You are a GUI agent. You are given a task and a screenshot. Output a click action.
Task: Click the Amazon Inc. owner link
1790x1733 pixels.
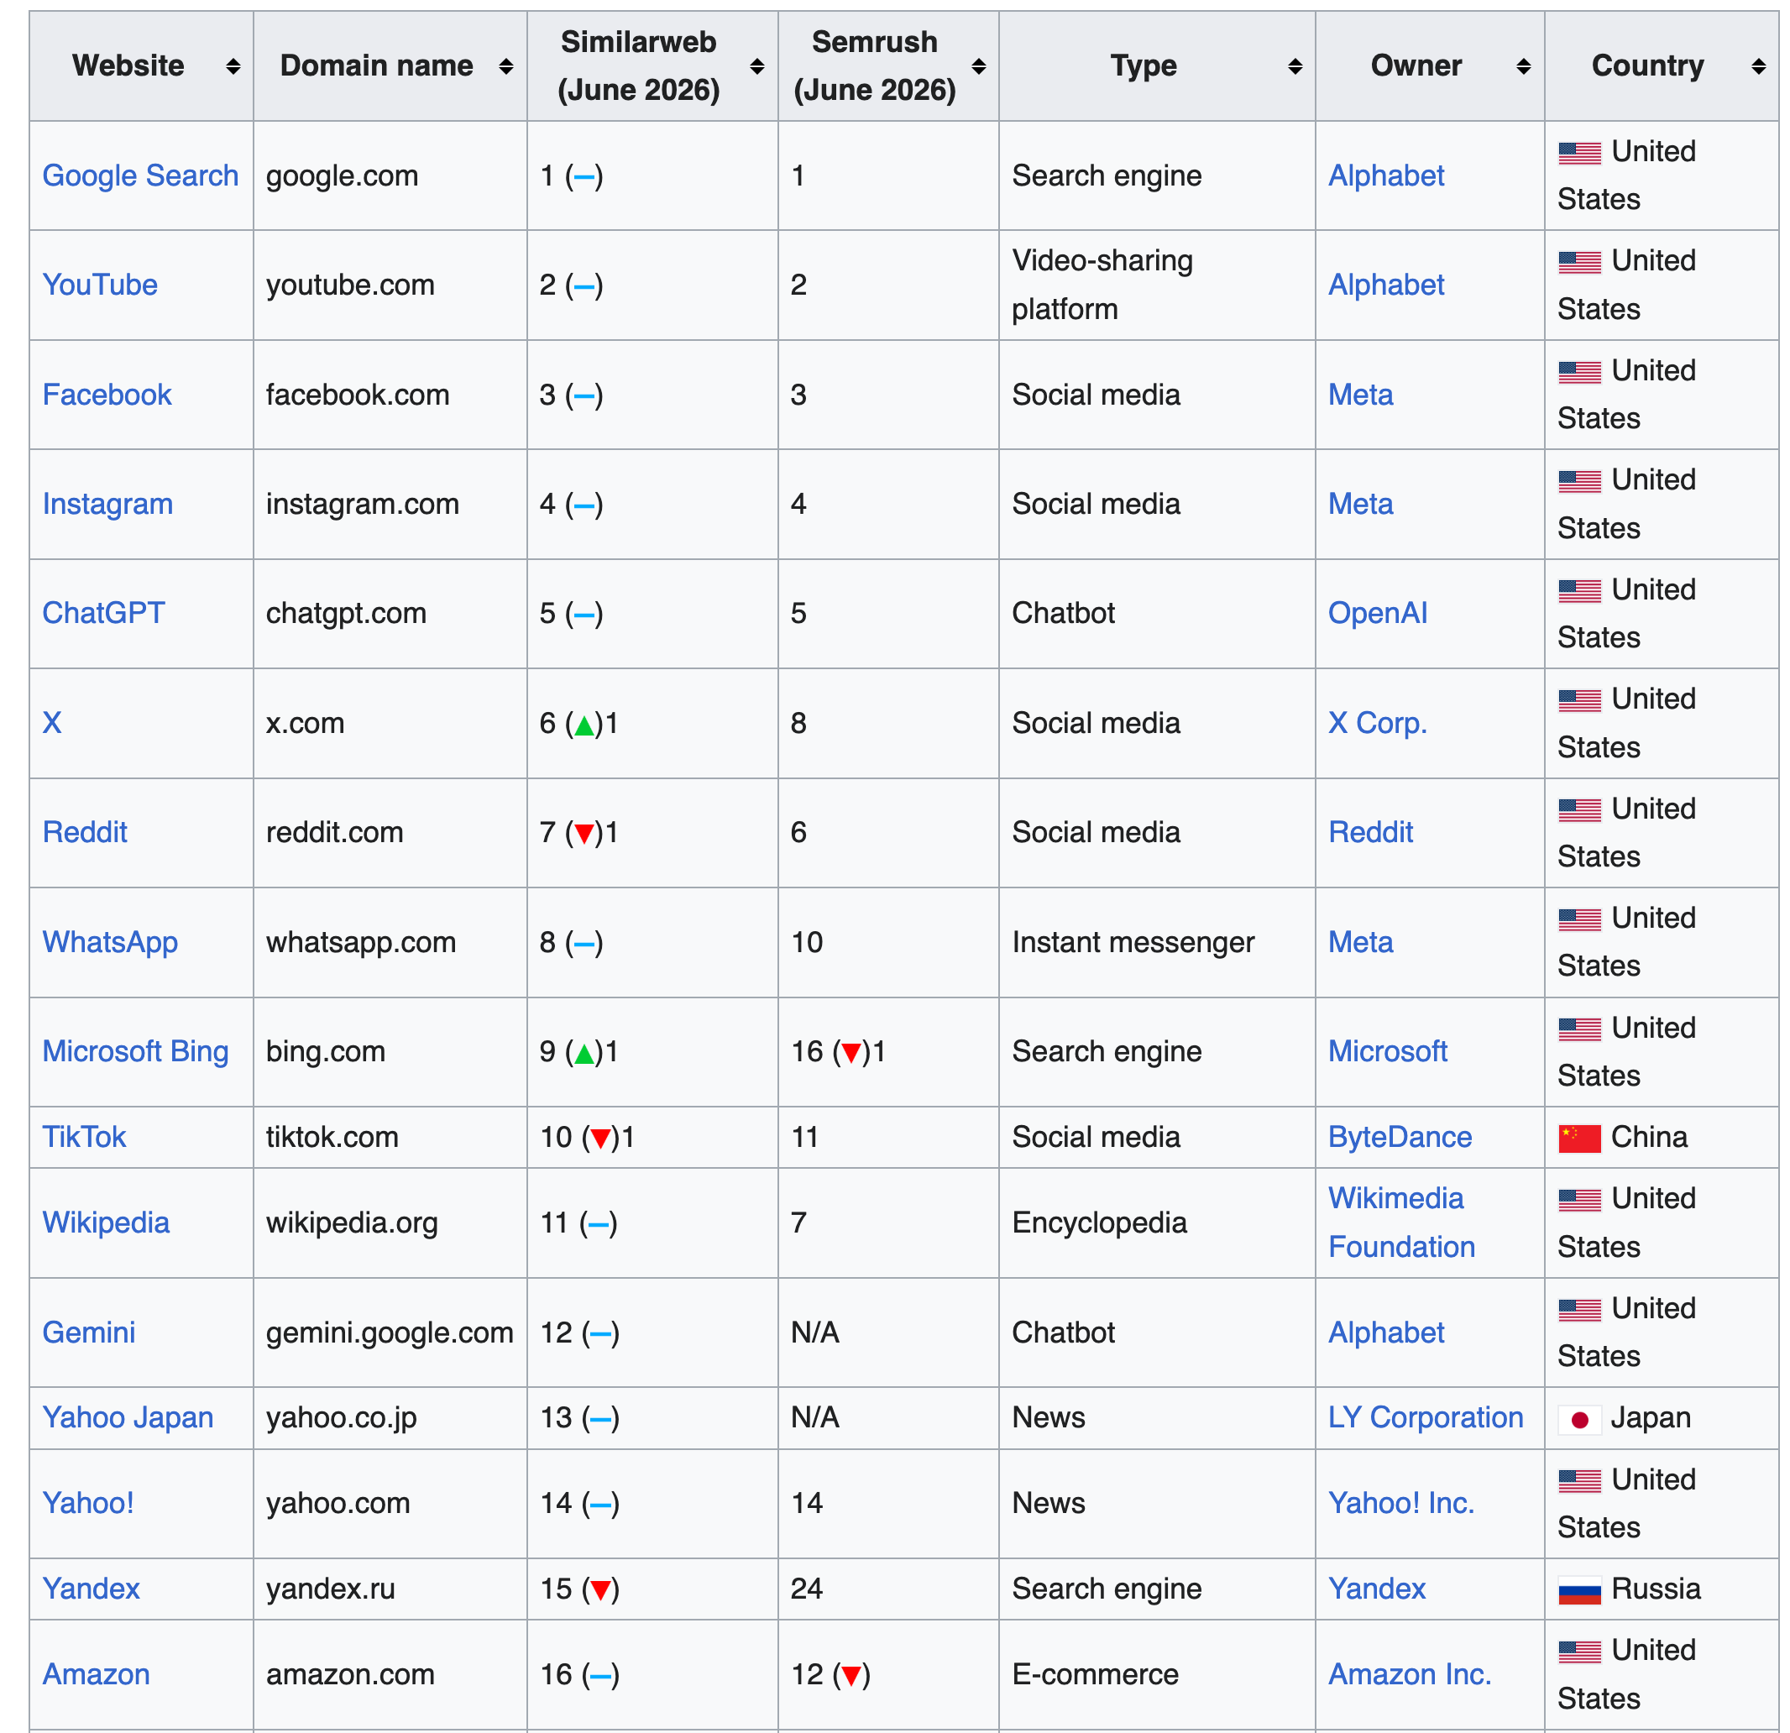[x=1409, y=1674]
